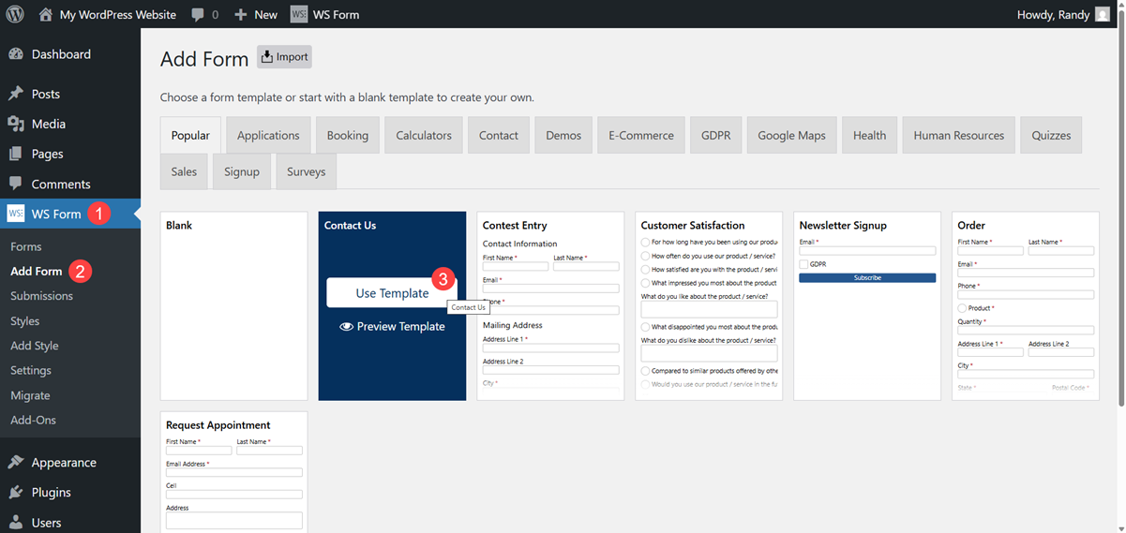This screenshot has width=1126, height=533.
Task: Open Plugins in the sidebar
Action: (x=51, y=492)
